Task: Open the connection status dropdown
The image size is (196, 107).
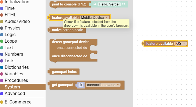Action: 103,85
